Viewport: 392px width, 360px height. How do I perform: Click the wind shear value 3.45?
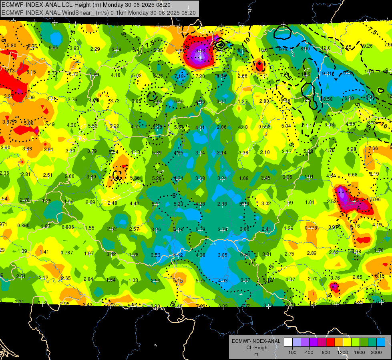(266, 178)
